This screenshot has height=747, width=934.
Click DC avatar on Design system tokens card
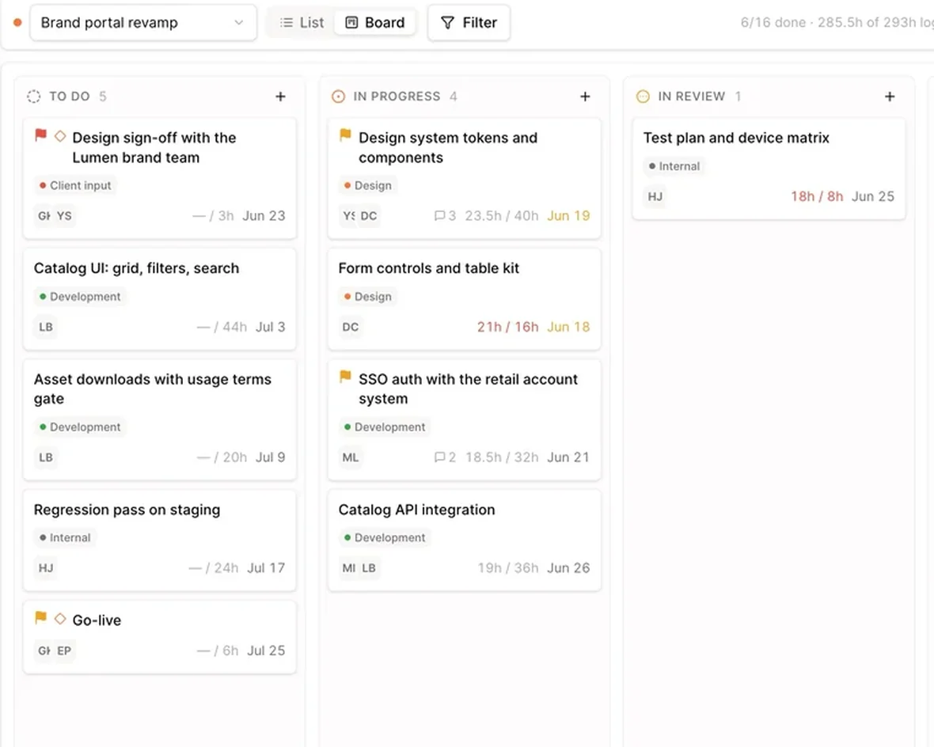[369, 216]
